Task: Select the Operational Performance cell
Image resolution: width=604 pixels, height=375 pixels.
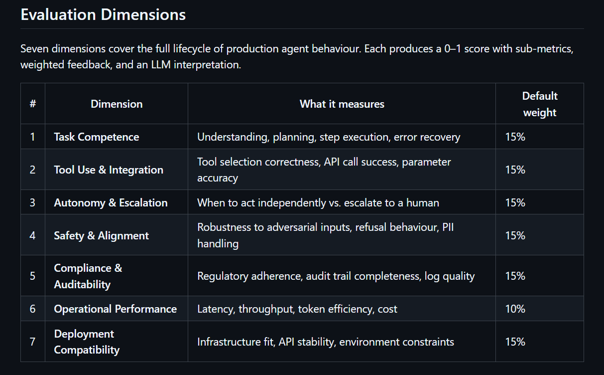Action: pos(115,309)
